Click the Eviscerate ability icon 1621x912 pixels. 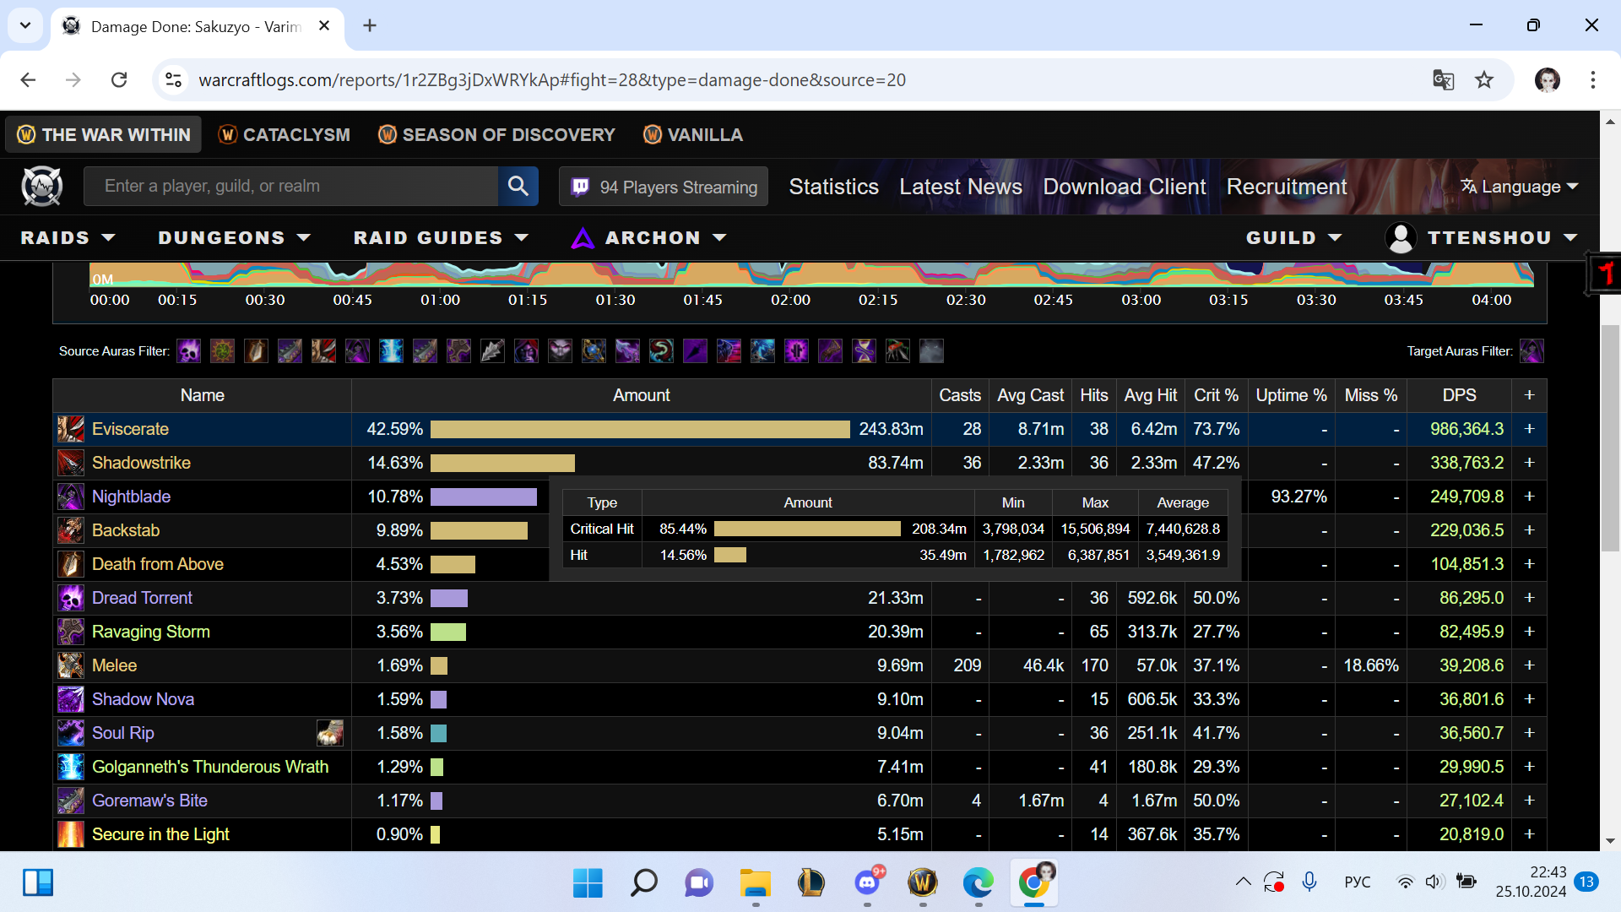pyautogui.click(x=71, y=429)
